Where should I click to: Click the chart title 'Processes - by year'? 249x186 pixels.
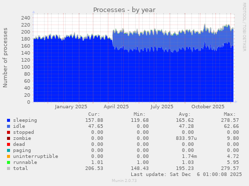[124, 10]
